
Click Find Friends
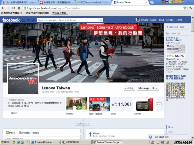(166, 20)
